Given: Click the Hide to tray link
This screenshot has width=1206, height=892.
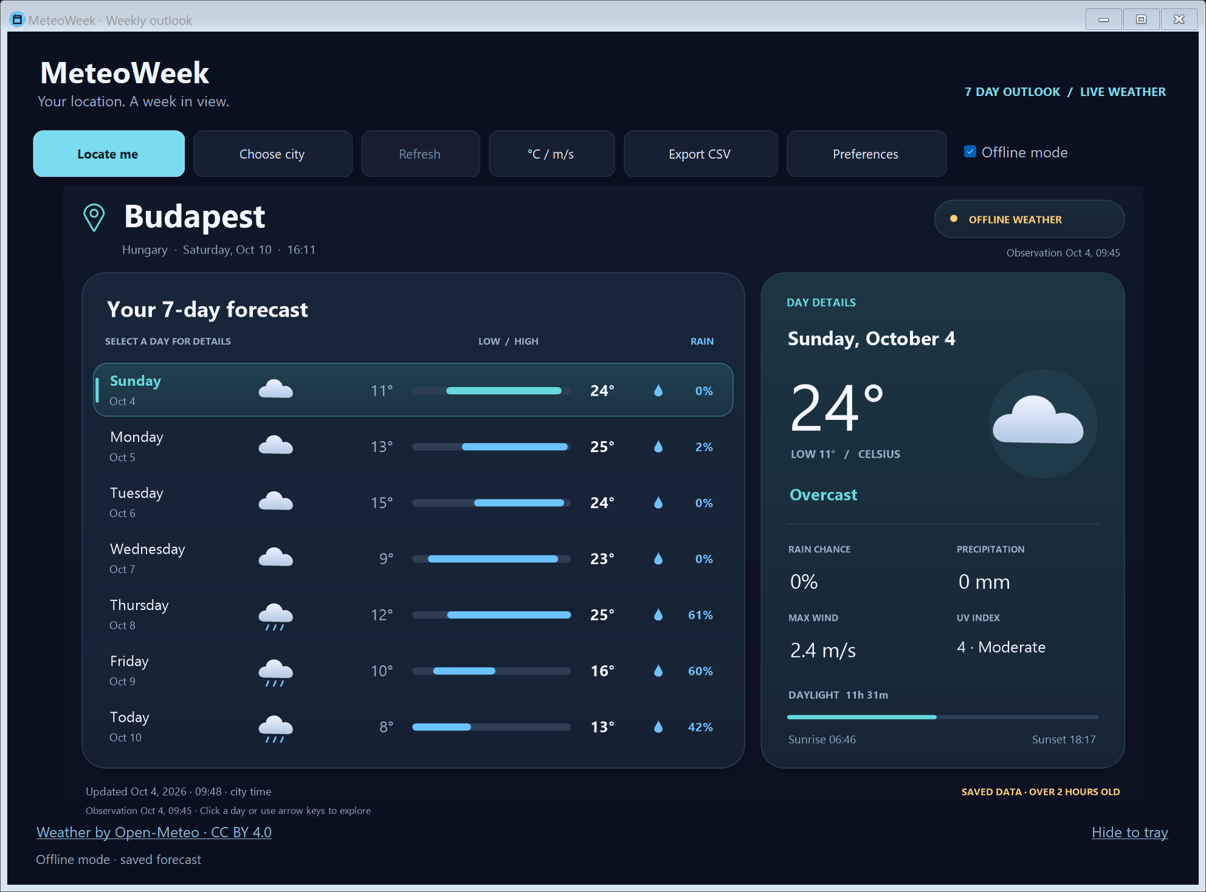Looking at the screenshot, I should pyautogui.click(x=1129, y=832).
